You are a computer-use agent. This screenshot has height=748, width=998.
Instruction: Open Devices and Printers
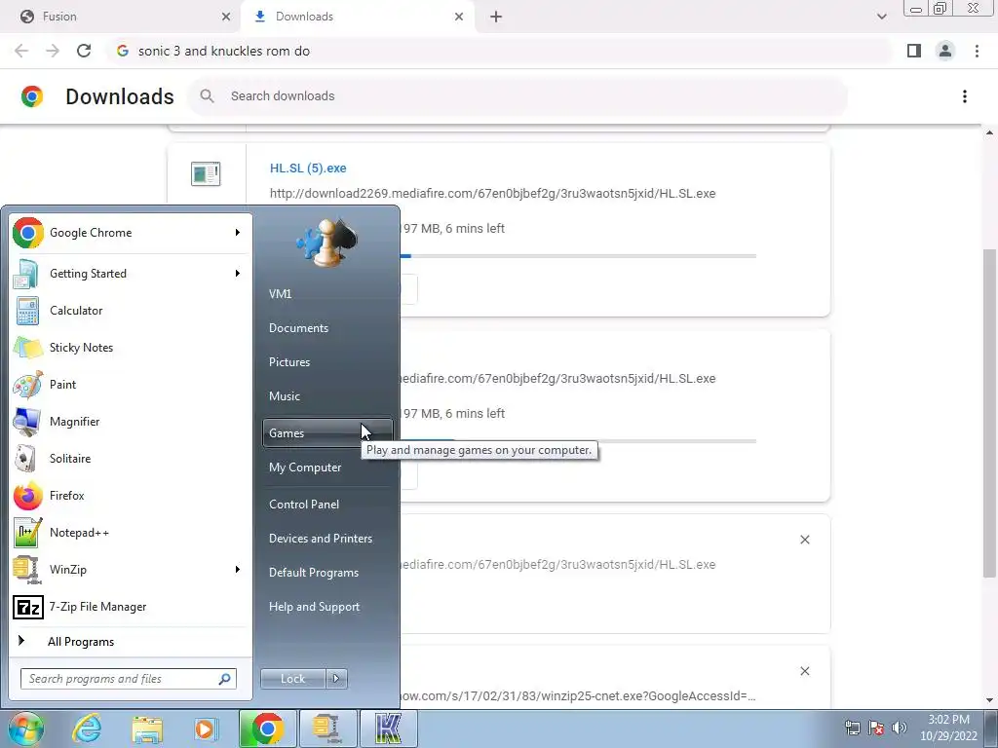(327, 539)
